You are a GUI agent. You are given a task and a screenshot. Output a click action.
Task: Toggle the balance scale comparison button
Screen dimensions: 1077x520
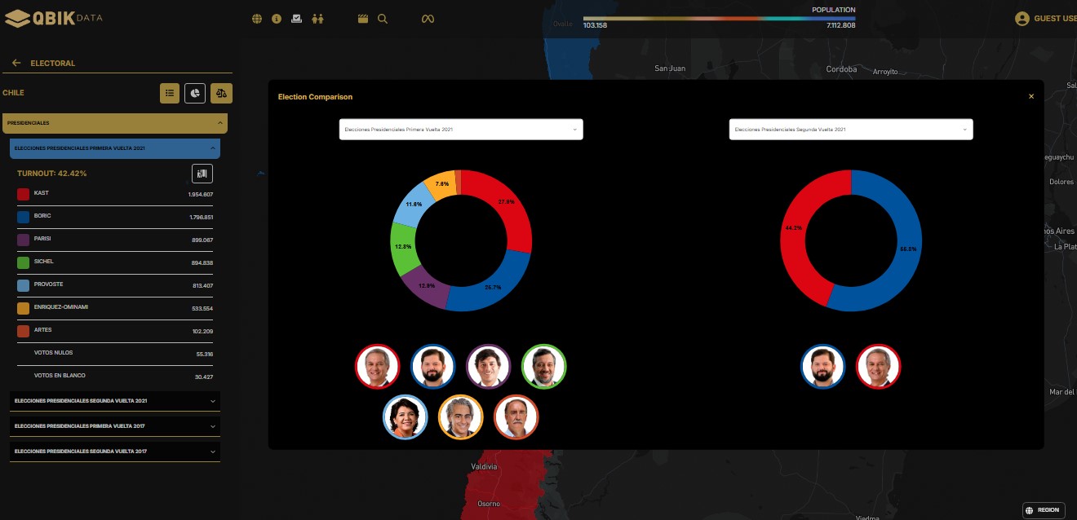pyautogui.click(x=221, y=93)
